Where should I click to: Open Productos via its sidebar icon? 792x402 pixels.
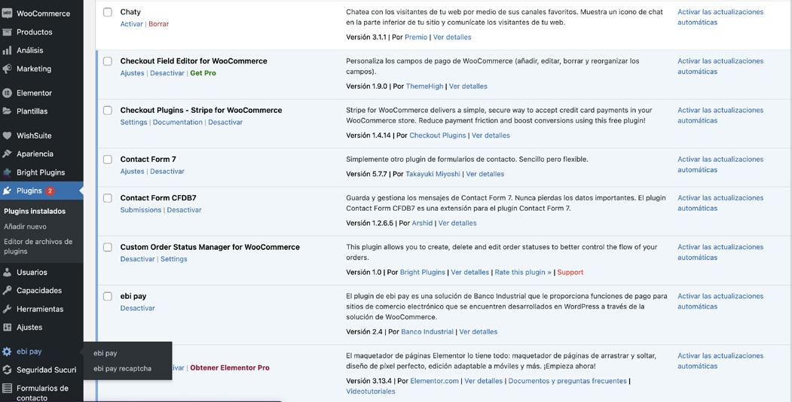(x=8, y=32)
